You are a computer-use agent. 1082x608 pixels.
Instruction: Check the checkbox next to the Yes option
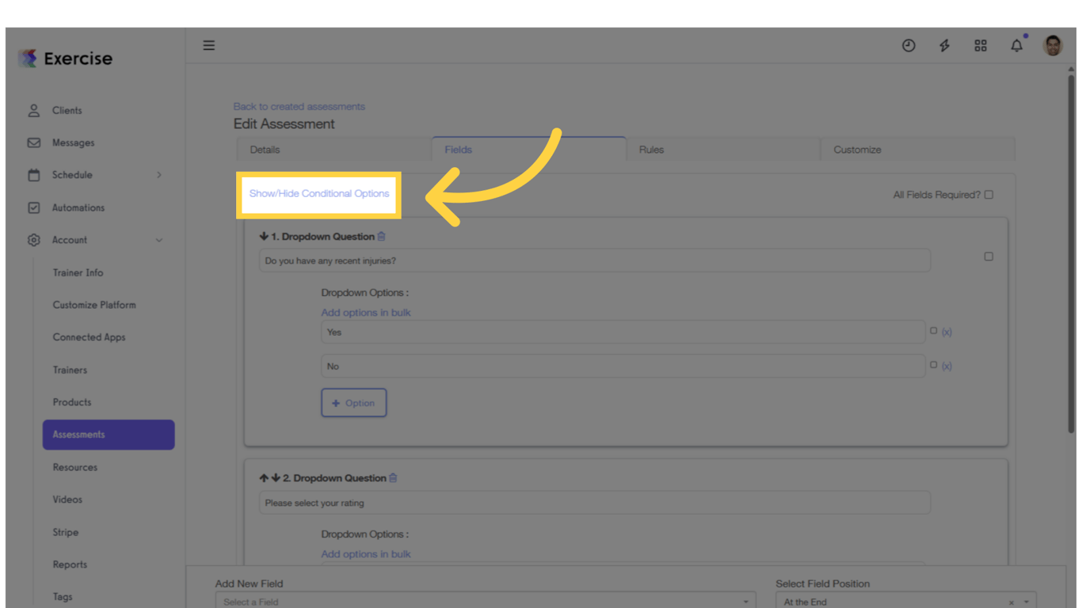point(934,330)
